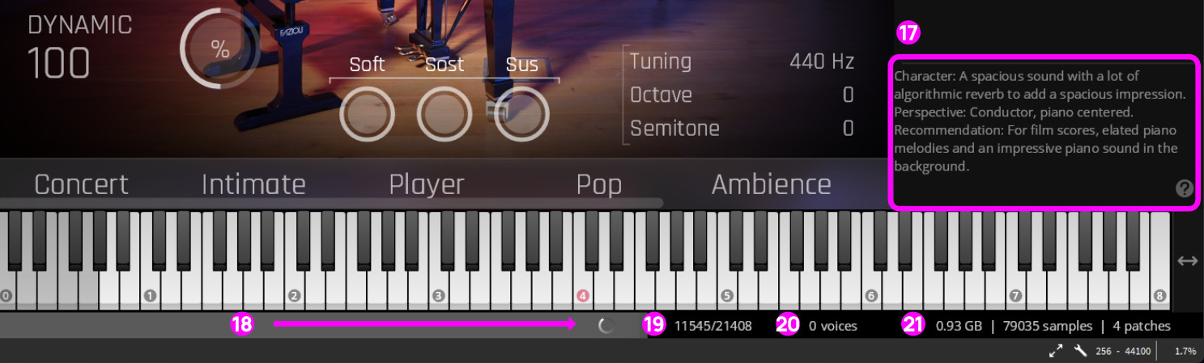
Task: Toggle the Sus pedal button
Action: 521,115
